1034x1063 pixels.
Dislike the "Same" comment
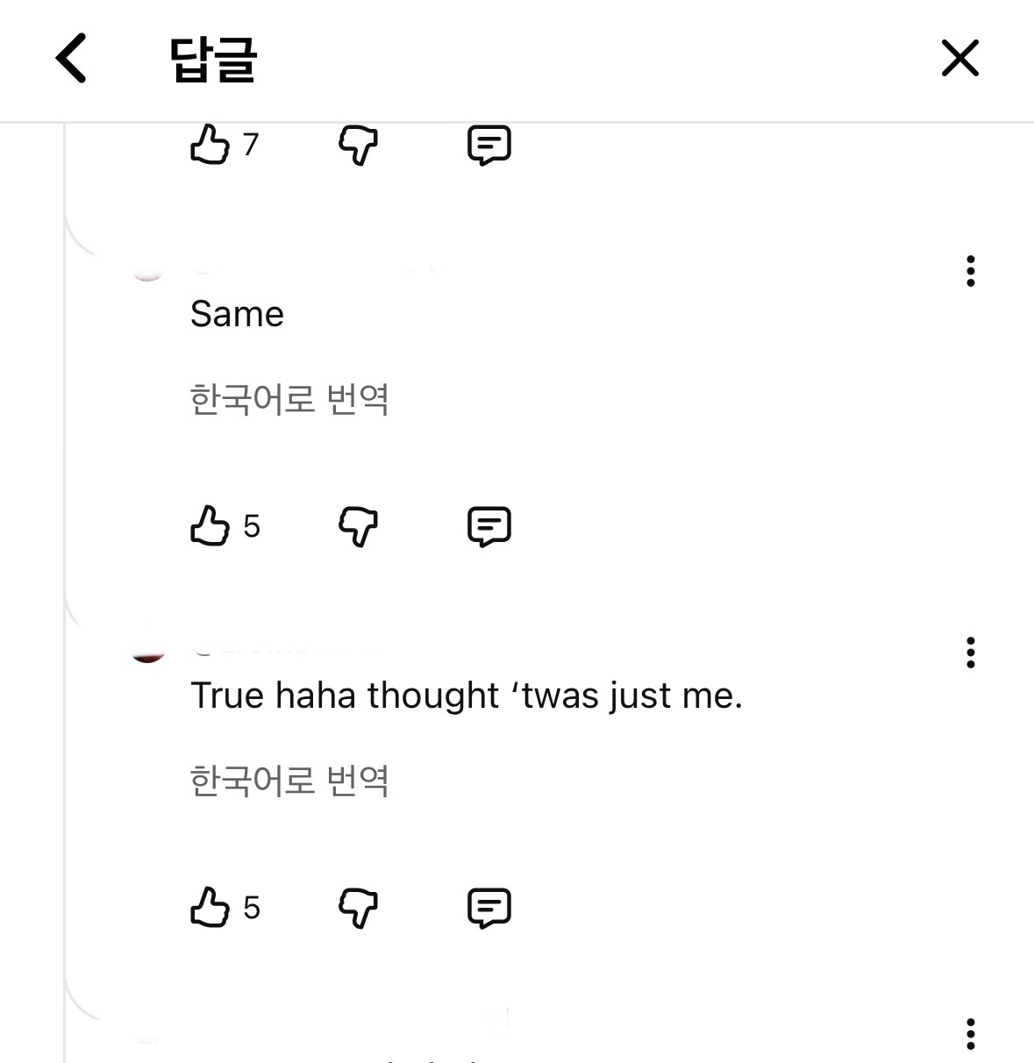(358, 525)
